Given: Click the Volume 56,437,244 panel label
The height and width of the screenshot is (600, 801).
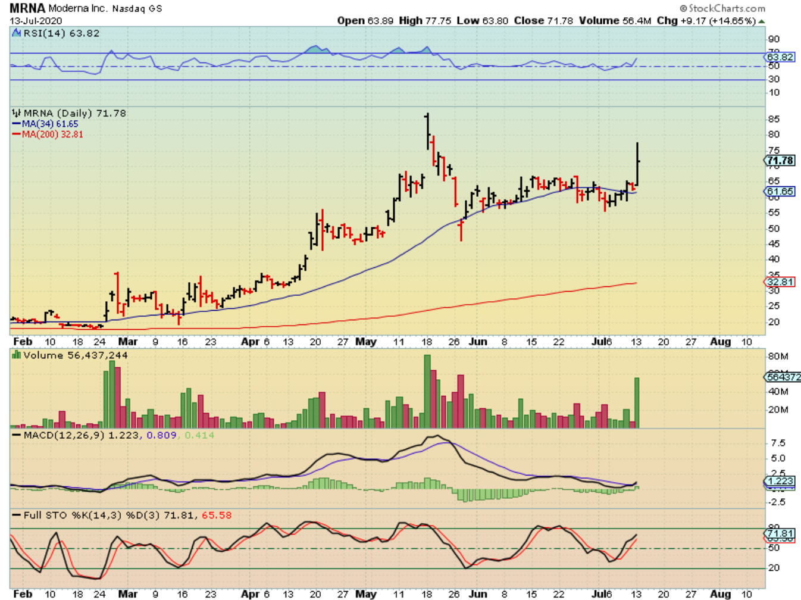Looking at the screenshot, I should (76, 355).
